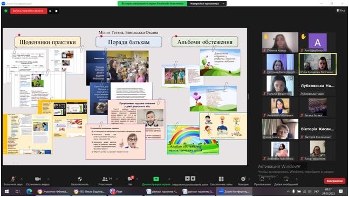Click the green Share Screen icon
This screenshot has height=197, width=349.
point(156,179)
